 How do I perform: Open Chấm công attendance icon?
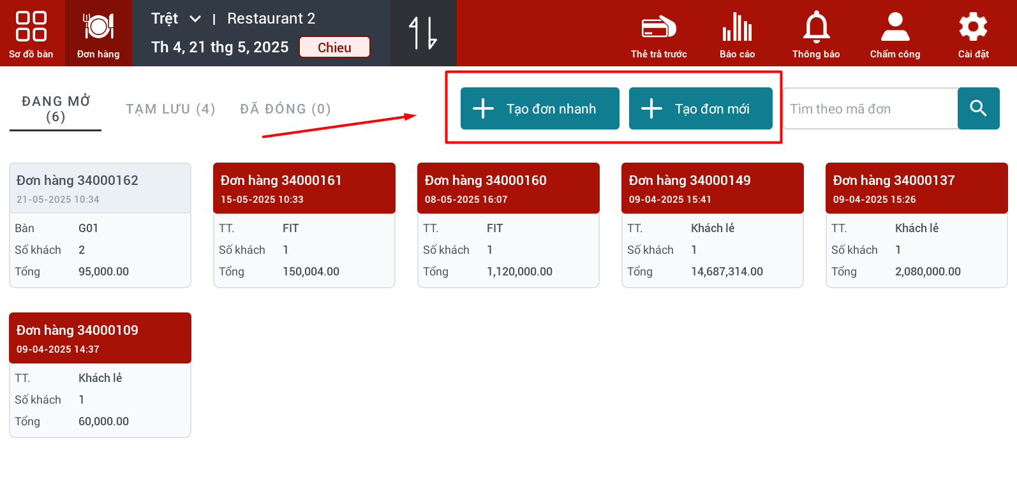[895, 34]
